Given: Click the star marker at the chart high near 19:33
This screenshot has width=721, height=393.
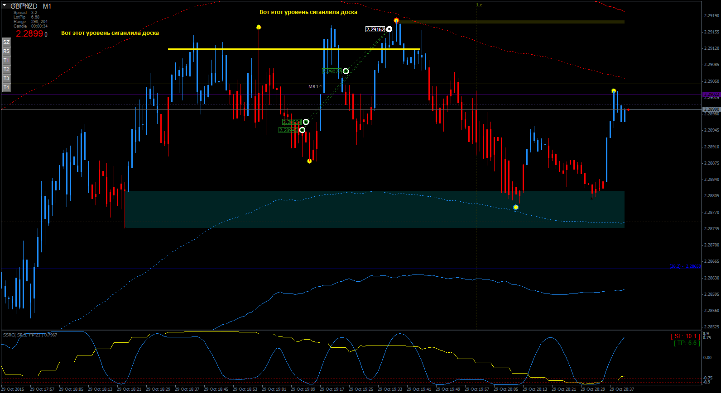Looking at the screenshot, I should click(396, 20).
